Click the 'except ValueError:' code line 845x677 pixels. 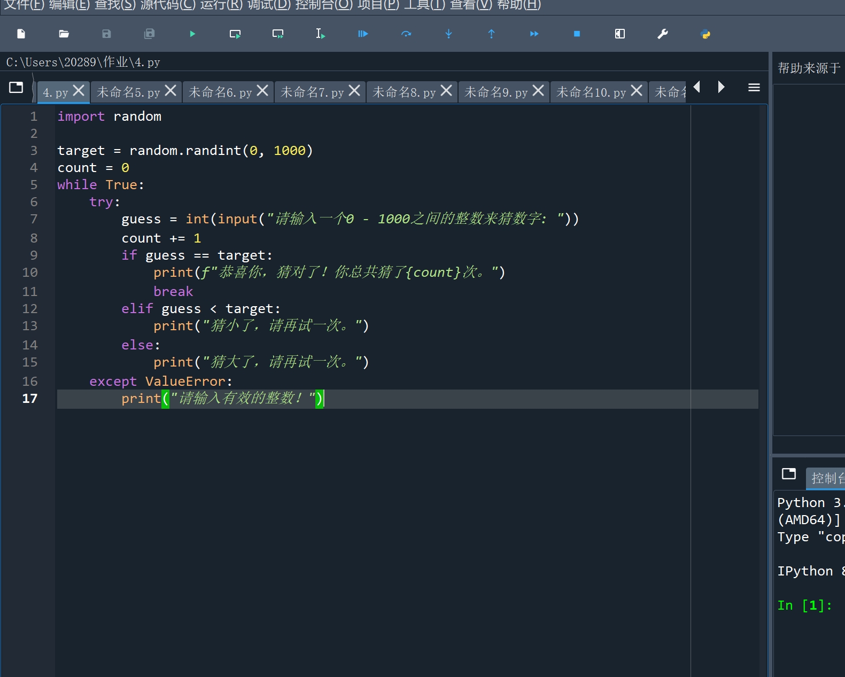tap(161, 382)
